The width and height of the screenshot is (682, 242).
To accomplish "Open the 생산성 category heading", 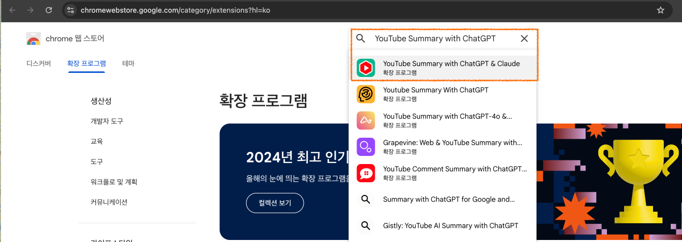I will 101,100.
